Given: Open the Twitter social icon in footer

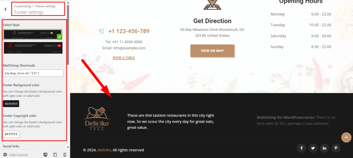Looking at the screenshot, I should (x=313, y=148).
